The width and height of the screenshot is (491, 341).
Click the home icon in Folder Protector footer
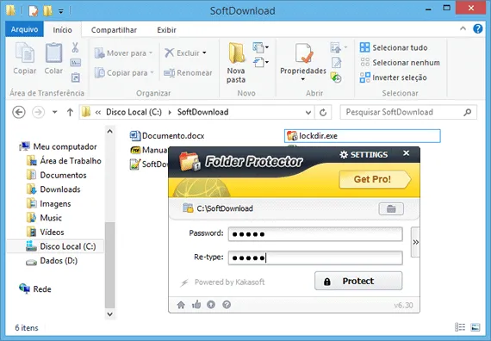(181, 305)
